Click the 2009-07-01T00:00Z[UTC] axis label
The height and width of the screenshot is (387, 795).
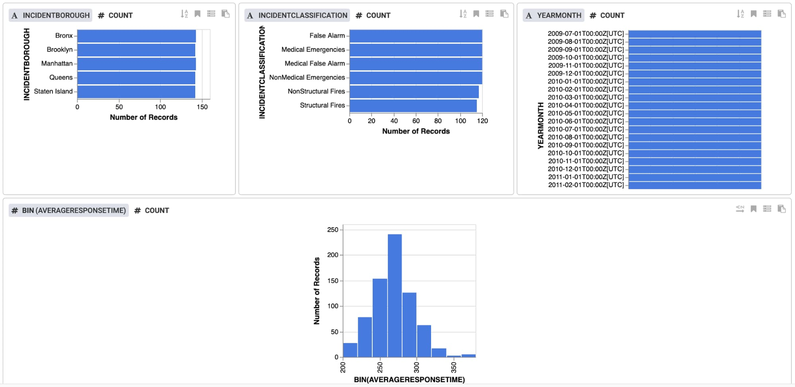(586, 34)
